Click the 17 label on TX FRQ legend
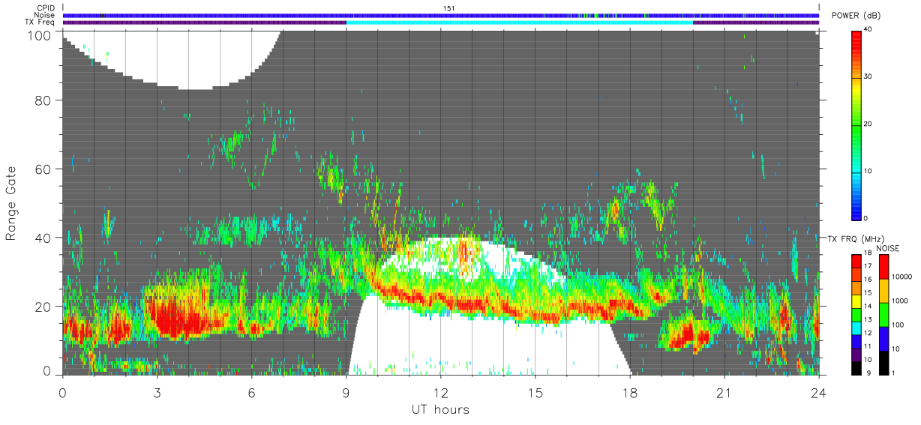The width and height of the screenshot is (921, 425). (x=868, y=265)
